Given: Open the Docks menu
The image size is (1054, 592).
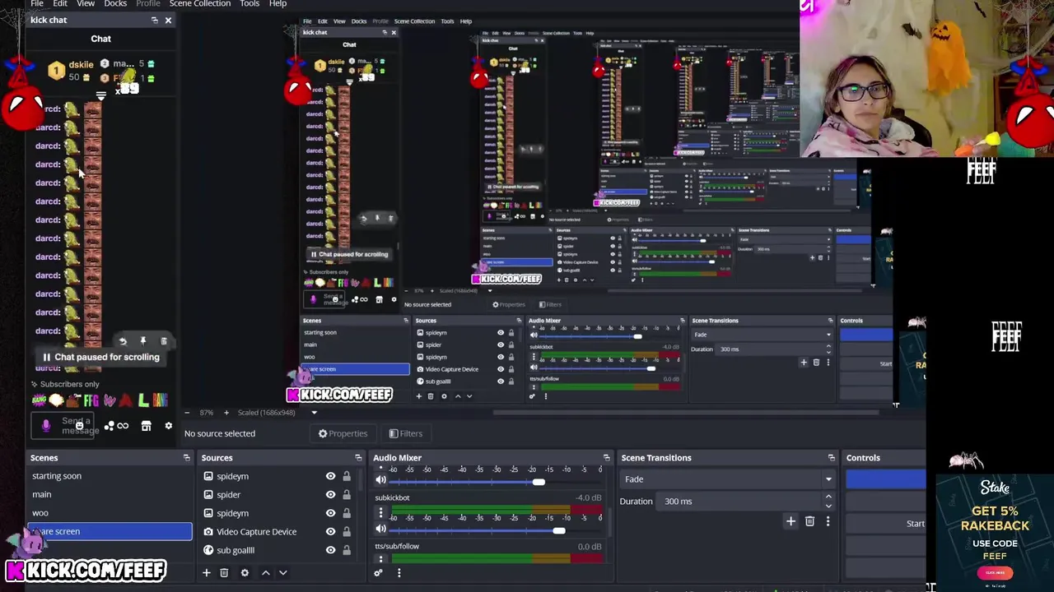Looking at the screenshot, I should point(115,4).
